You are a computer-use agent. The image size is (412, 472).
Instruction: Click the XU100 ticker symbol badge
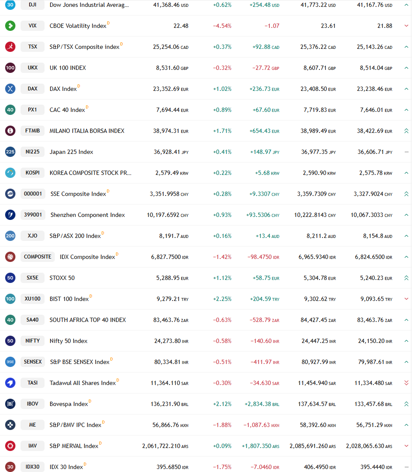pyautogui.click(x=33, y=299)
